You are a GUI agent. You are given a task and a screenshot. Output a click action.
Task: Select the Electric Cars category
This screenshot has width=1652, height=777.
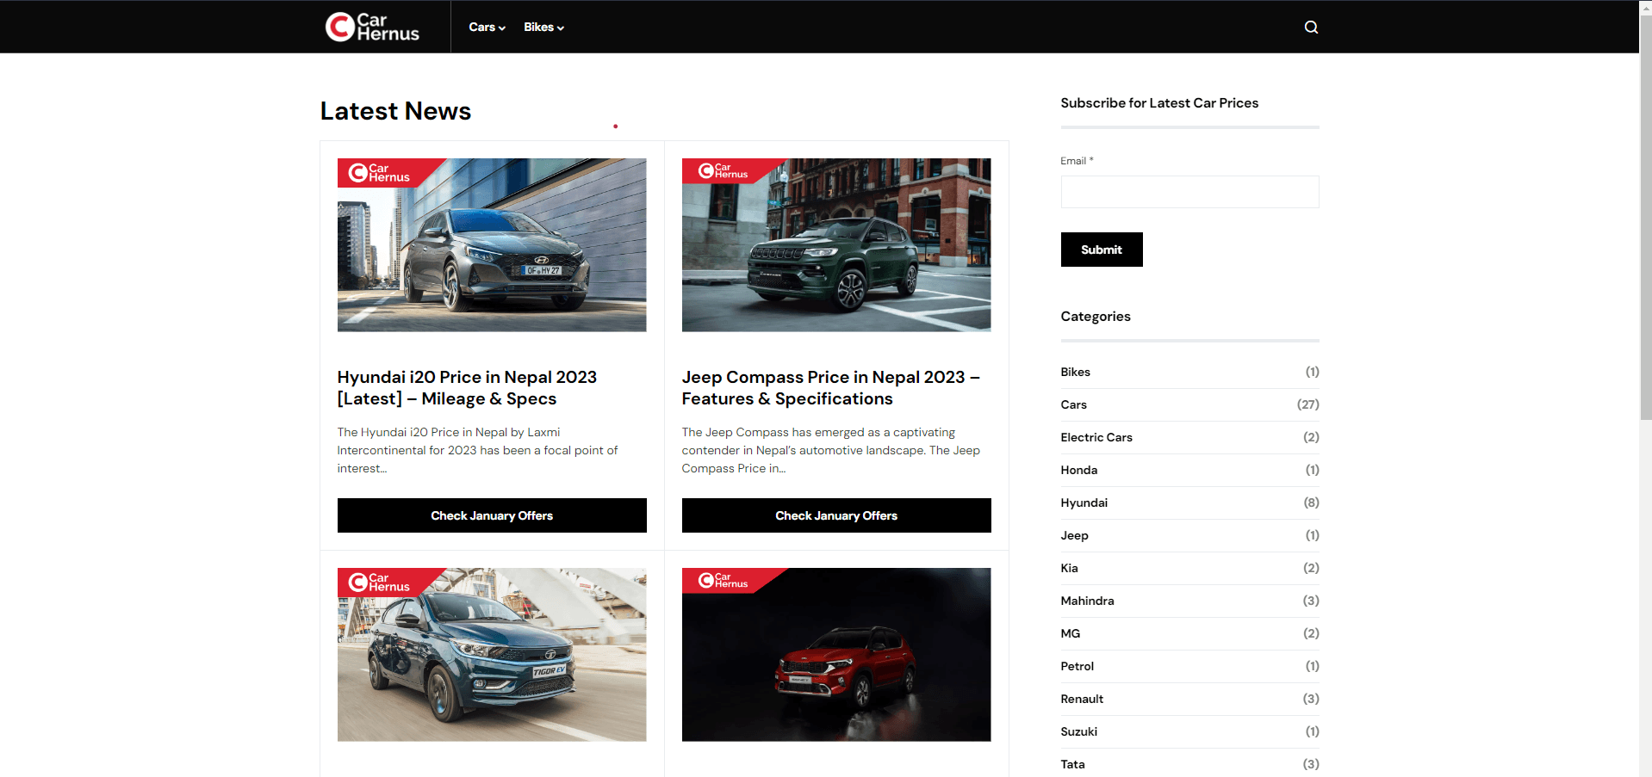point(1096,437)
